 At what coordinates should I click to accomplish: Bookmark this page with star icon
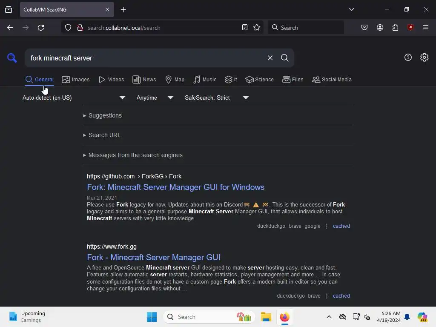(x=257, y=28)
